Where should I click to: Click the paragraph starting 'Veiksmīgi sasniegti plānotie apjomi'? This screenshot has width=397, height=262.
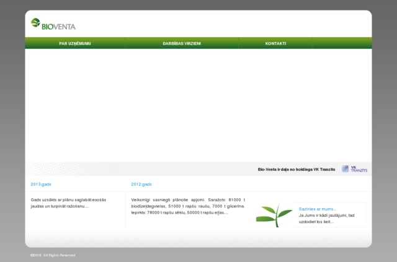[x=188, y=206]
